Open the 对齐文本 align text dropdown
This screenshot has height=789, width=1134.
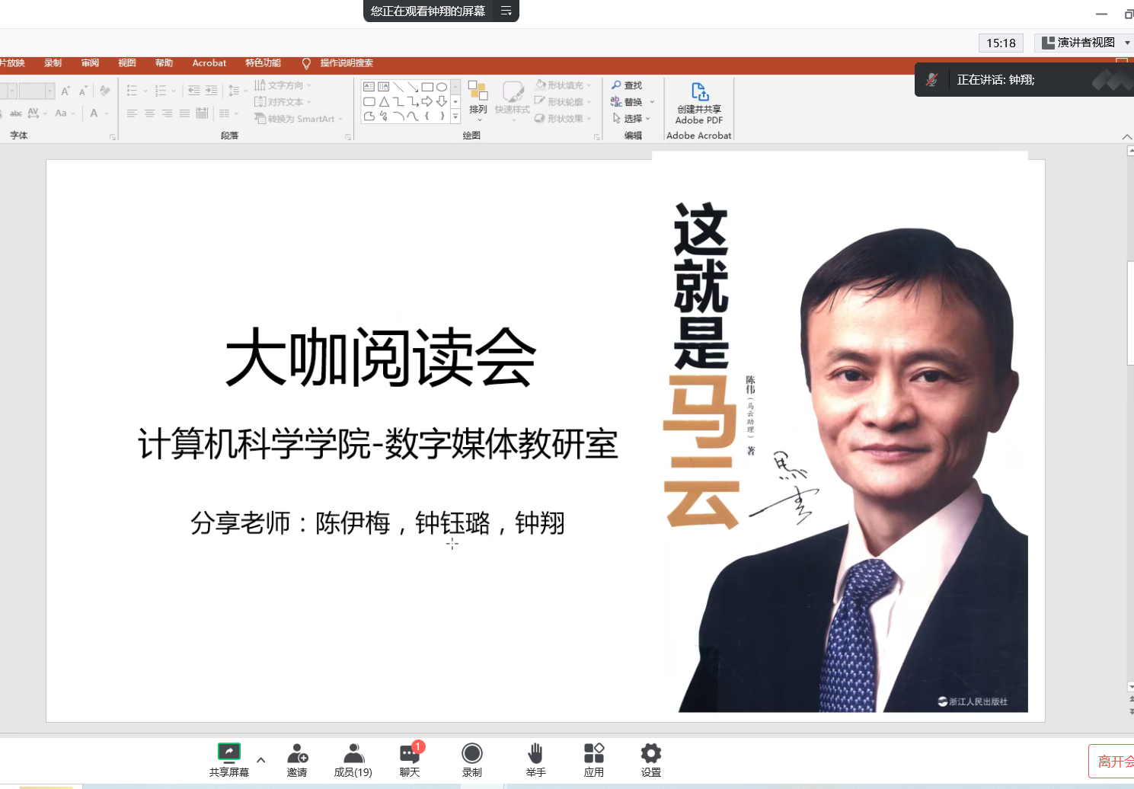coord(283,102)
